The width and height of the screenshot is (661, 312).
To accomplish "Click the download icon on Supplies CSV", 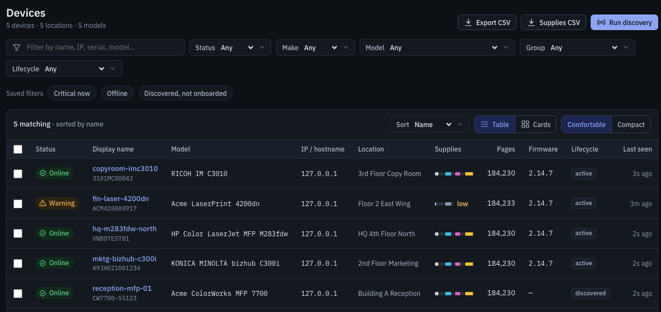I will click(531, 23).
